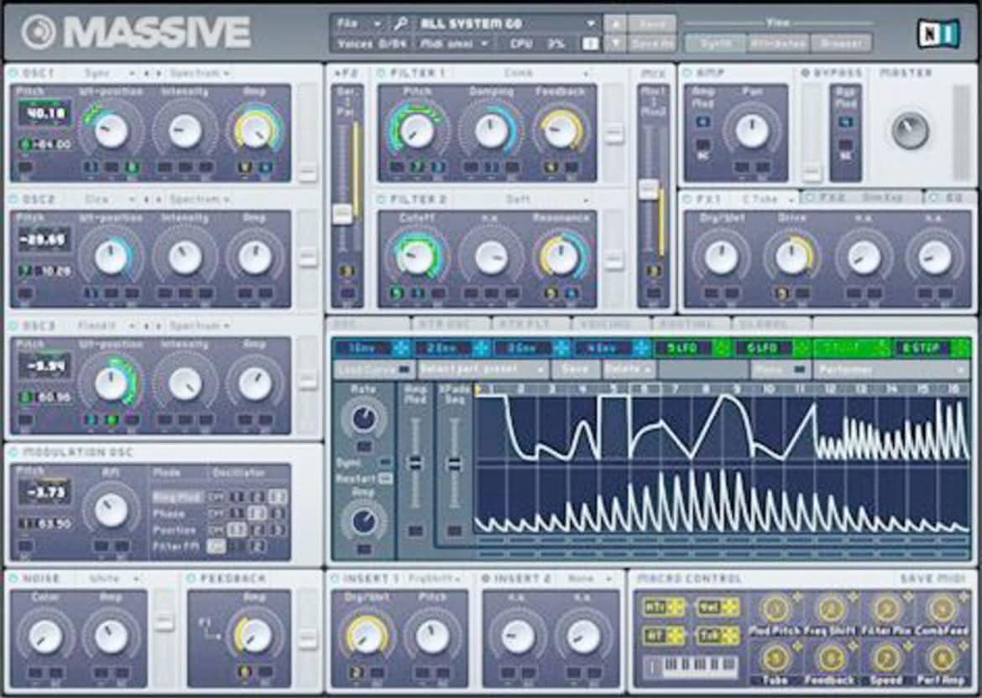The height and width of the screenshot is (698, 982).
Task: Click the Speed macro knob
Action: click(x=886, y=659)
